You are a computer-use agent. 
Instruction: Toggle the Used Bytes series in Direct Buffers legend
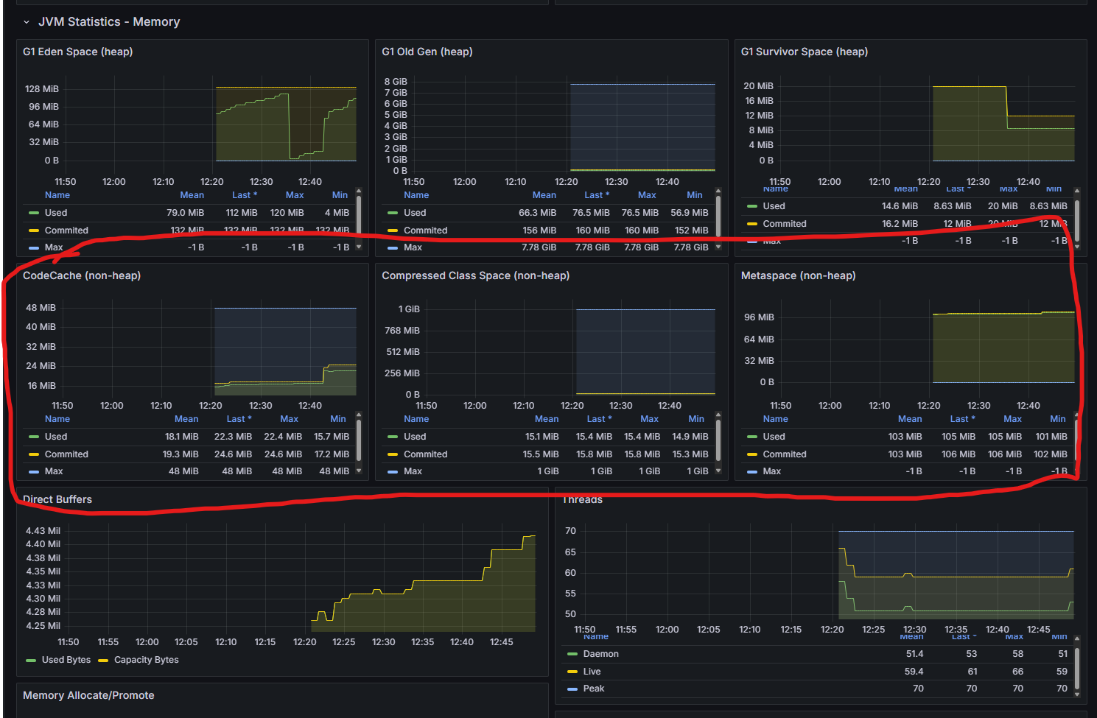click(x=66, y=660)
